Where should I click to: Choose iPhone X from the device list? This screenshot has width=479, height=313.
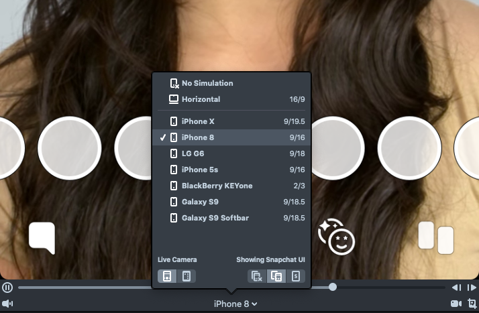[198, 121]
